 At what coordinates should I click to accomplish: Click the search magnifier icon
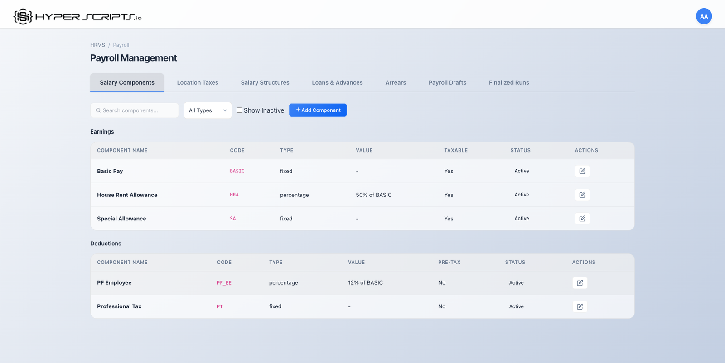[98, 110]
